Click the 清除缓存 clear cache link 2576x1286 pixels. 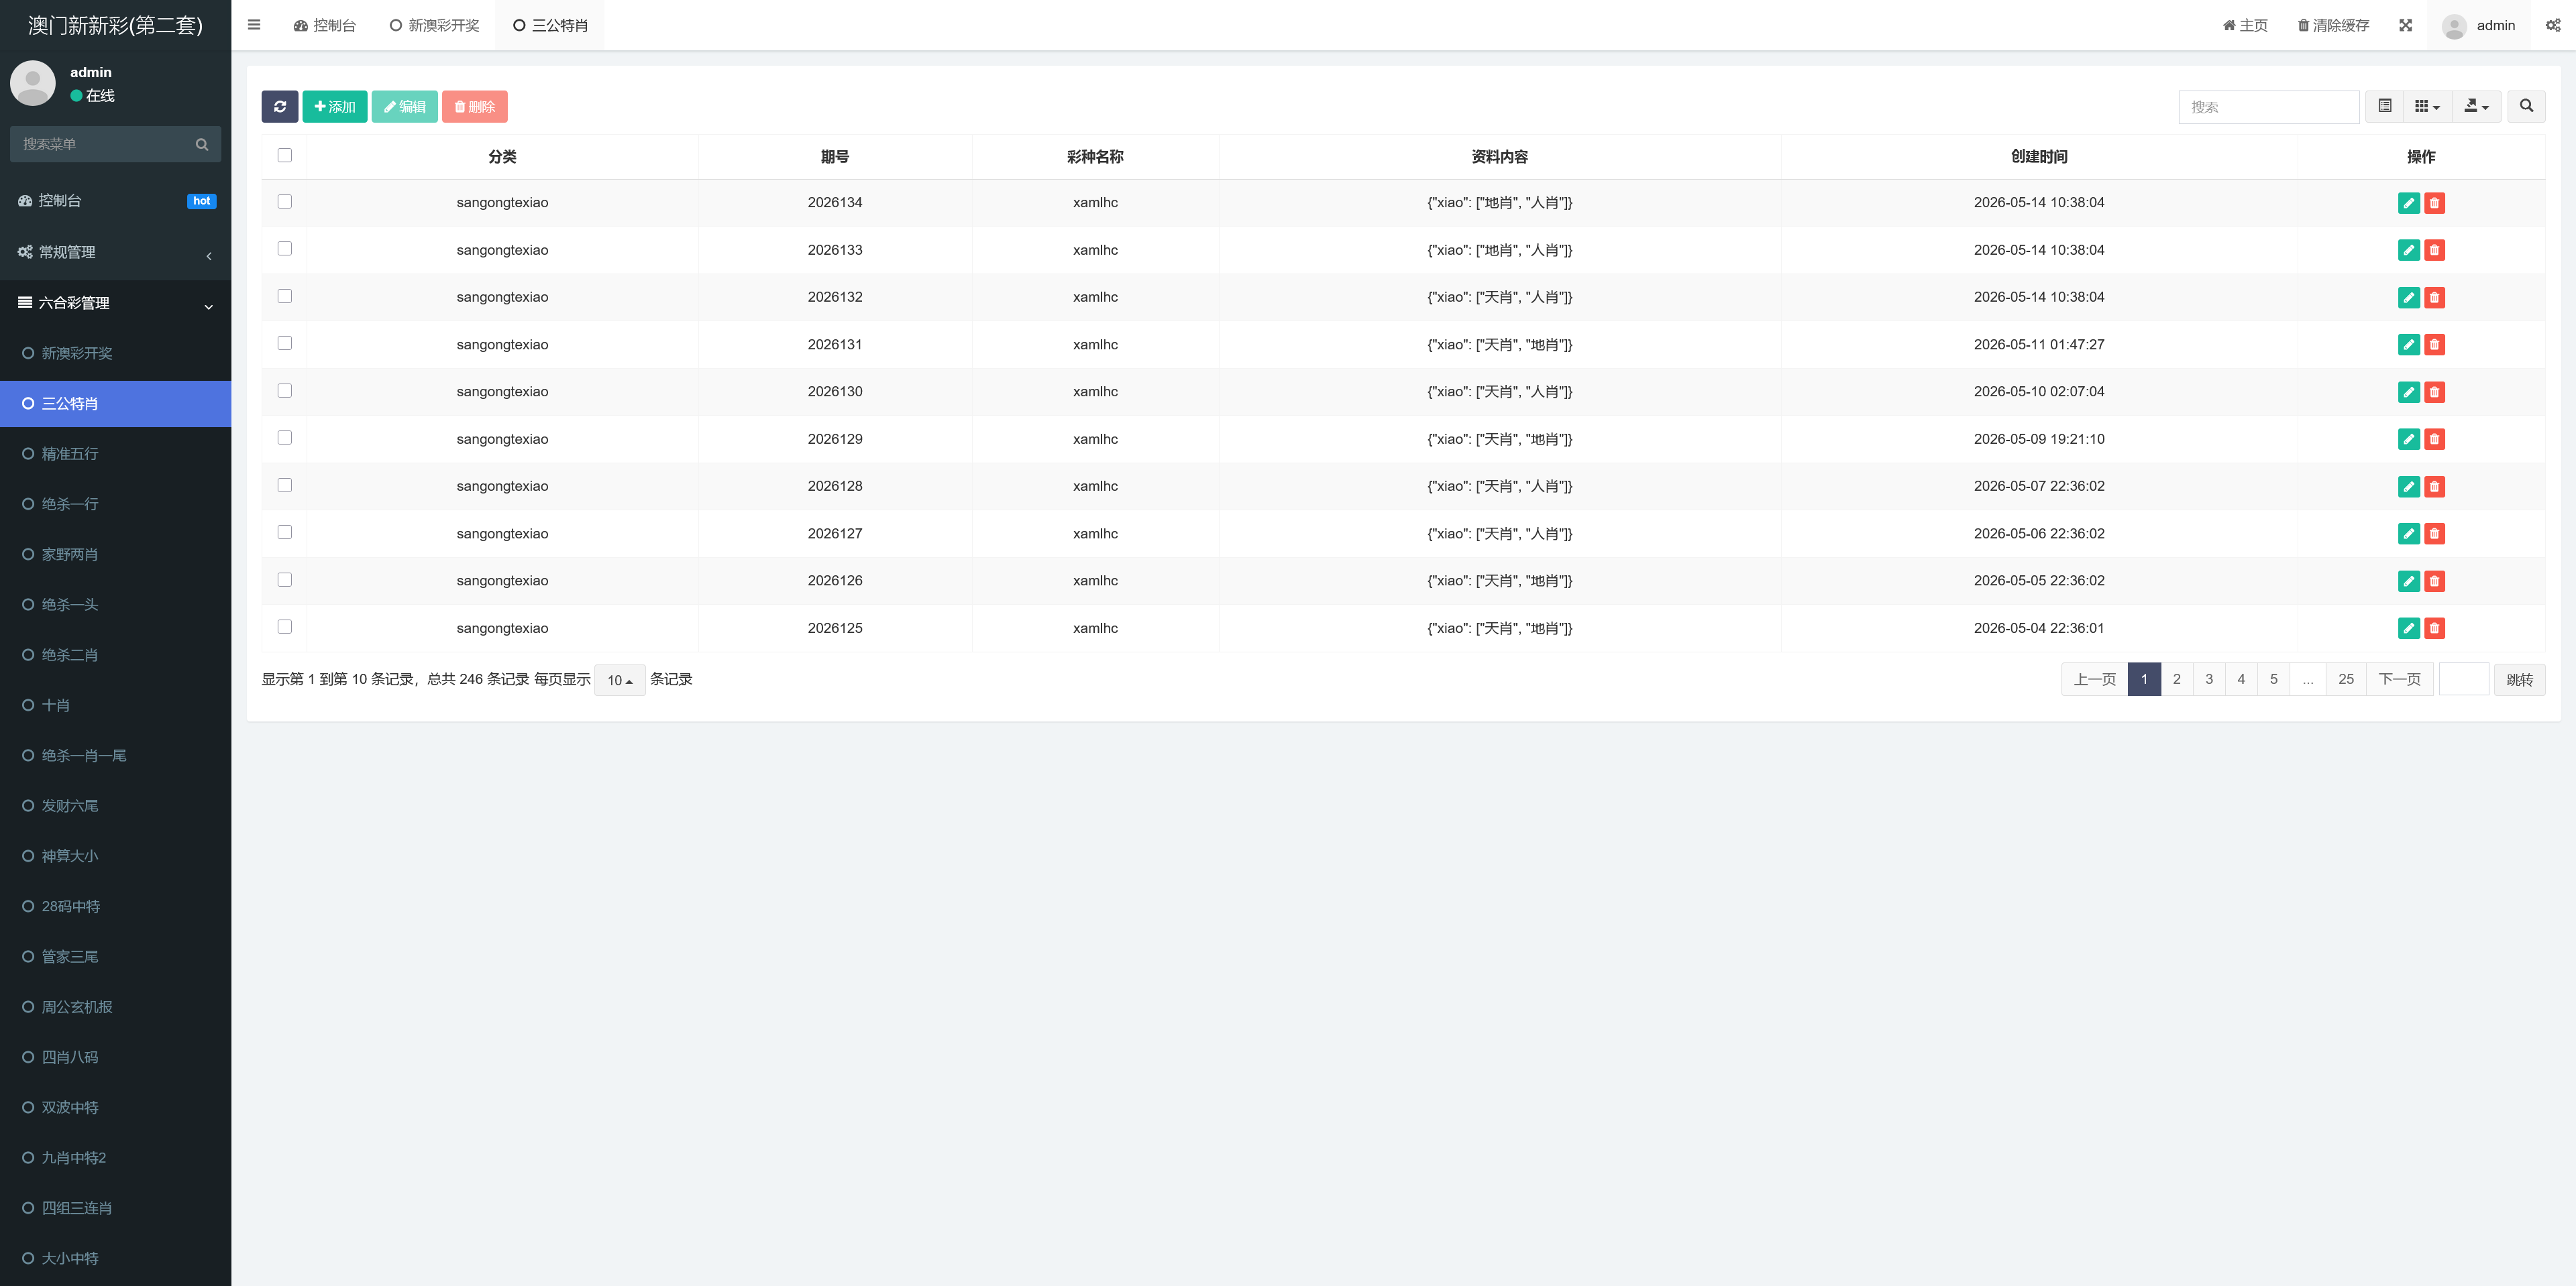pyautogui.click(x=2333, y=25)
